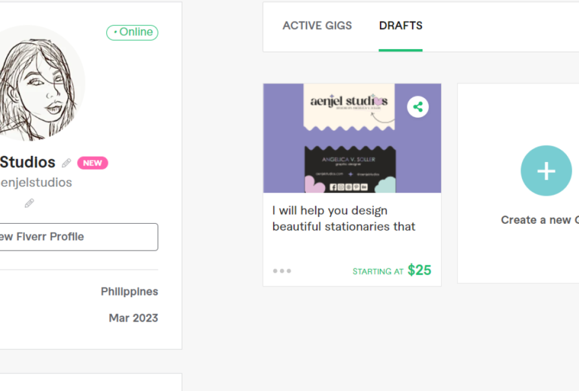
Task: Click the pencil icon beside the Studios name
Action: (x=67, y=163)
